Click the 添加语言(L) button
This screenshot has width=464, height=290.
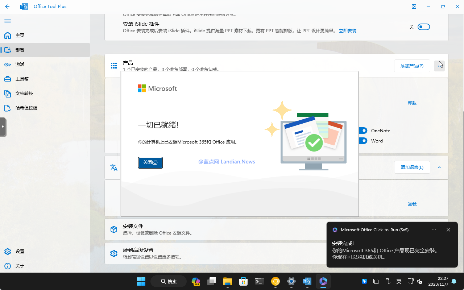click(x=412, y=167)
